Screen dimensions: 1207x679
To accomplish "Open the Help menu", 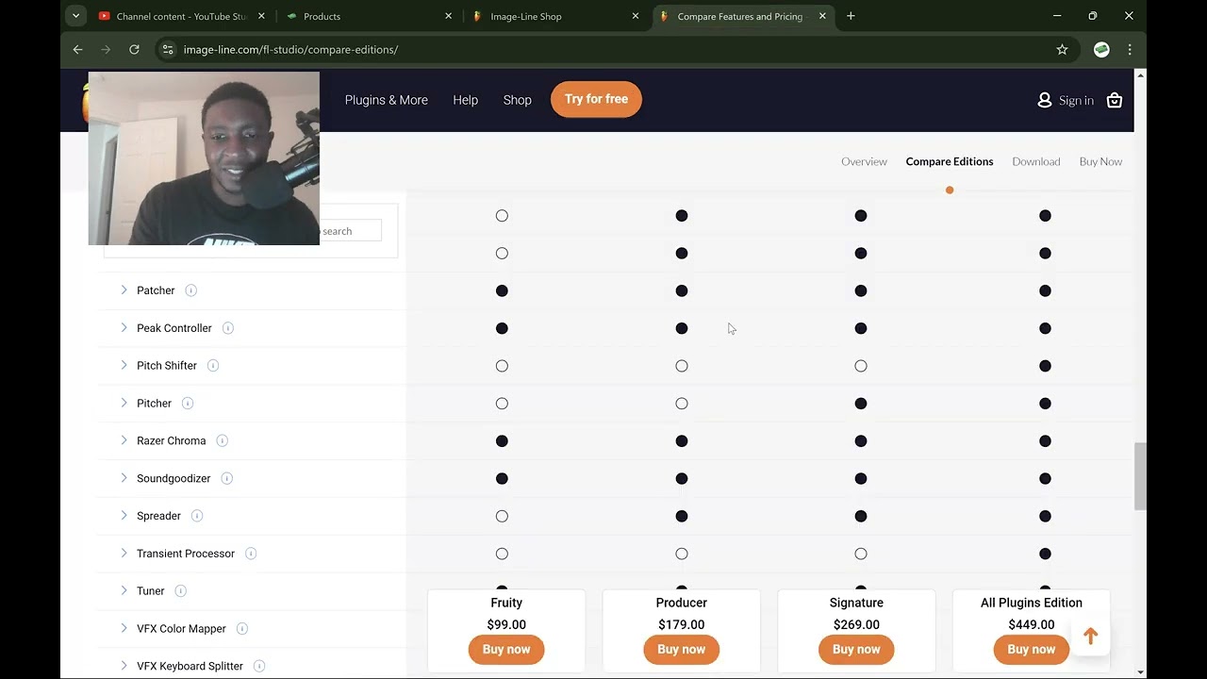I will pos(465,100).
